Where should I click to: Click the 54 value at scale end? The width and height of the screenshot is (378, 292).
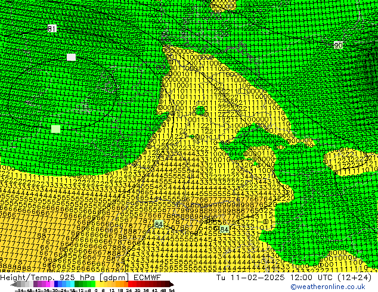pos(171,290)
